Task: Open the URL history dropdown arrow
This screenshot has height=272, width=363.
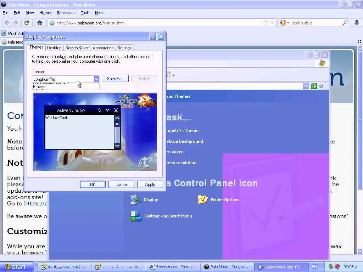Action: coord(273,23)
